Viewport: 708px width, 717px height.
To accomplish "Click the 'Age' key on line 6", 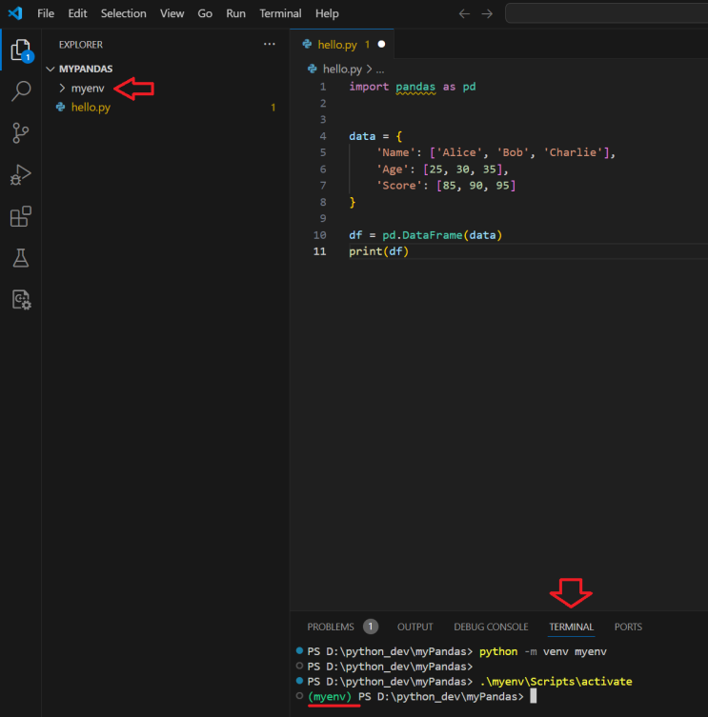I will (393, 169).
